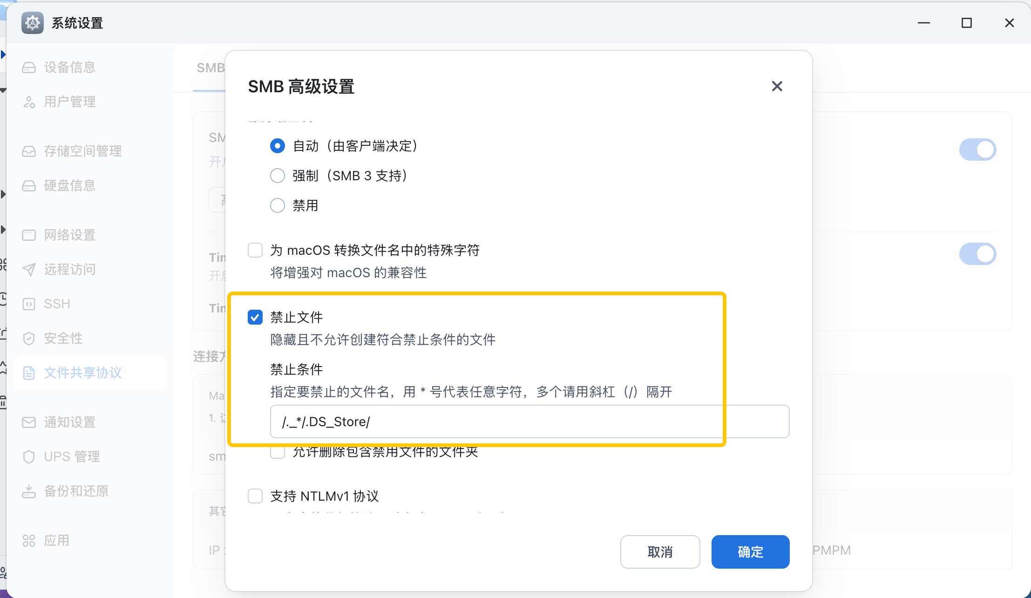
Task: Click the 网络设置 sidebar icon
Action: pyautogui.click(x=29, y=235)
